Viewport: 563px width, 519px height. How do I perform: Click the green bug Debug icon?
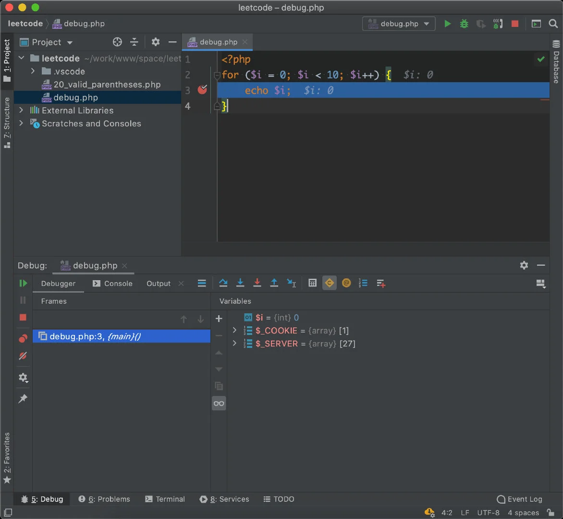[x=464, y=24]
